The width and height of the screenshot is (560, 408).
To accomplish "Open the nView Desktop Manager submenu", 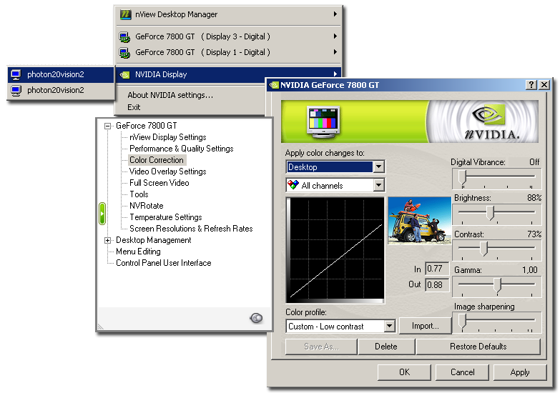I will pos(229,14).
